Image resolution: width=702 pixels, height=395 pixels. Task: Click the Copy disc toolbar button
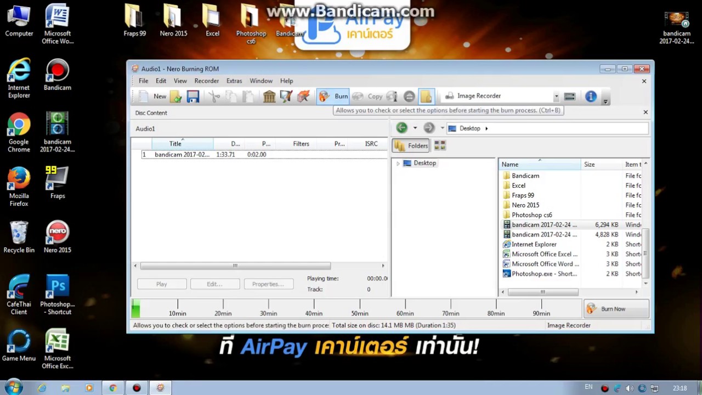click(x=367, y=97)
